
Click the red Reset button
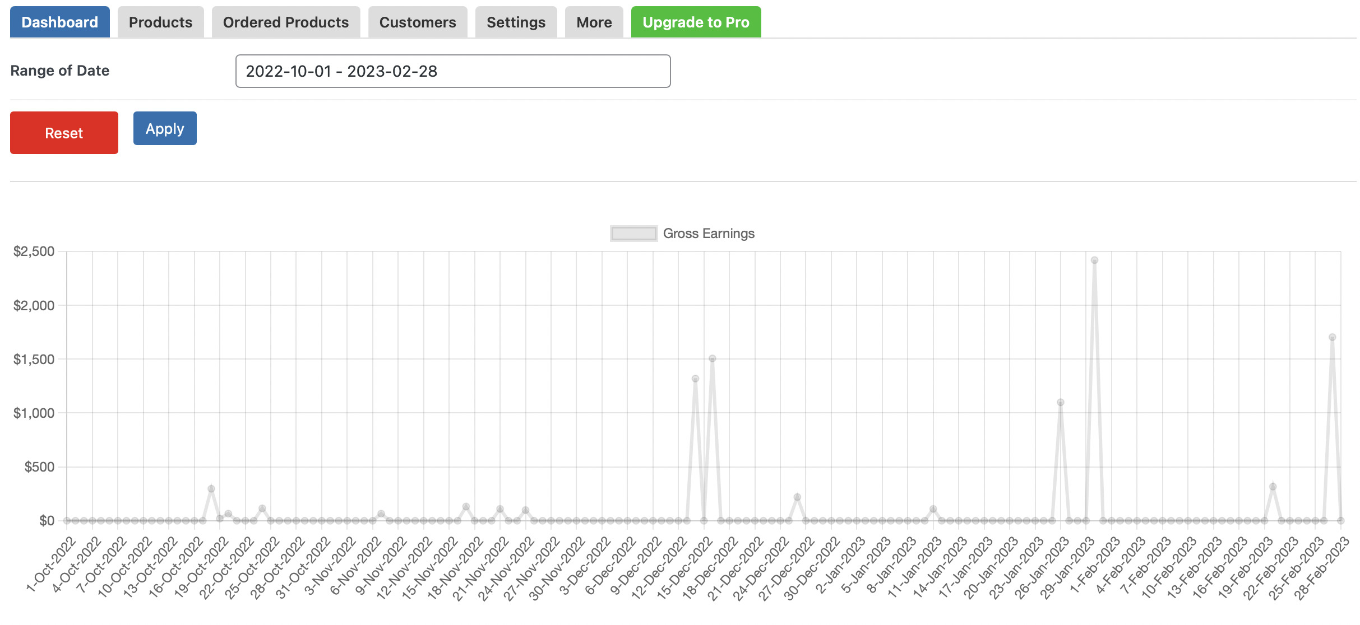point(64,133)
